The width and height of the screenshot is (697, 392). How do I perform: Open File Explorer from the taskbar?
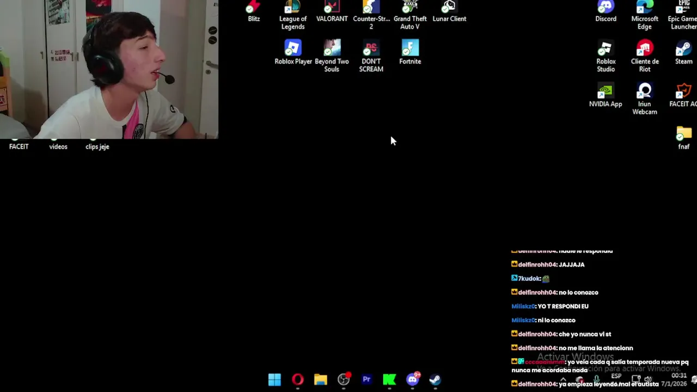320,379
